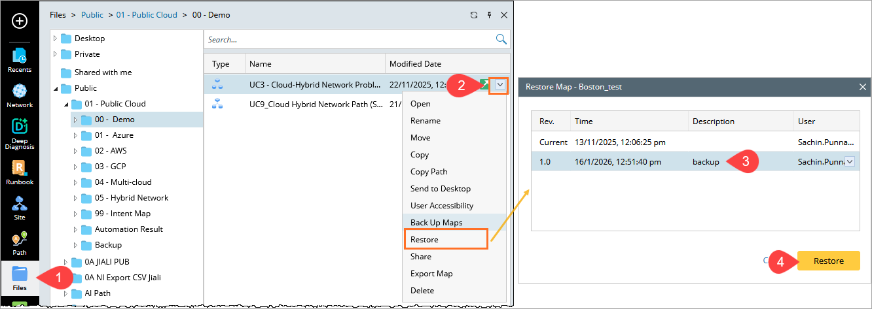
Task: Choose Export Map from the context menu
Action: (454, 274)
